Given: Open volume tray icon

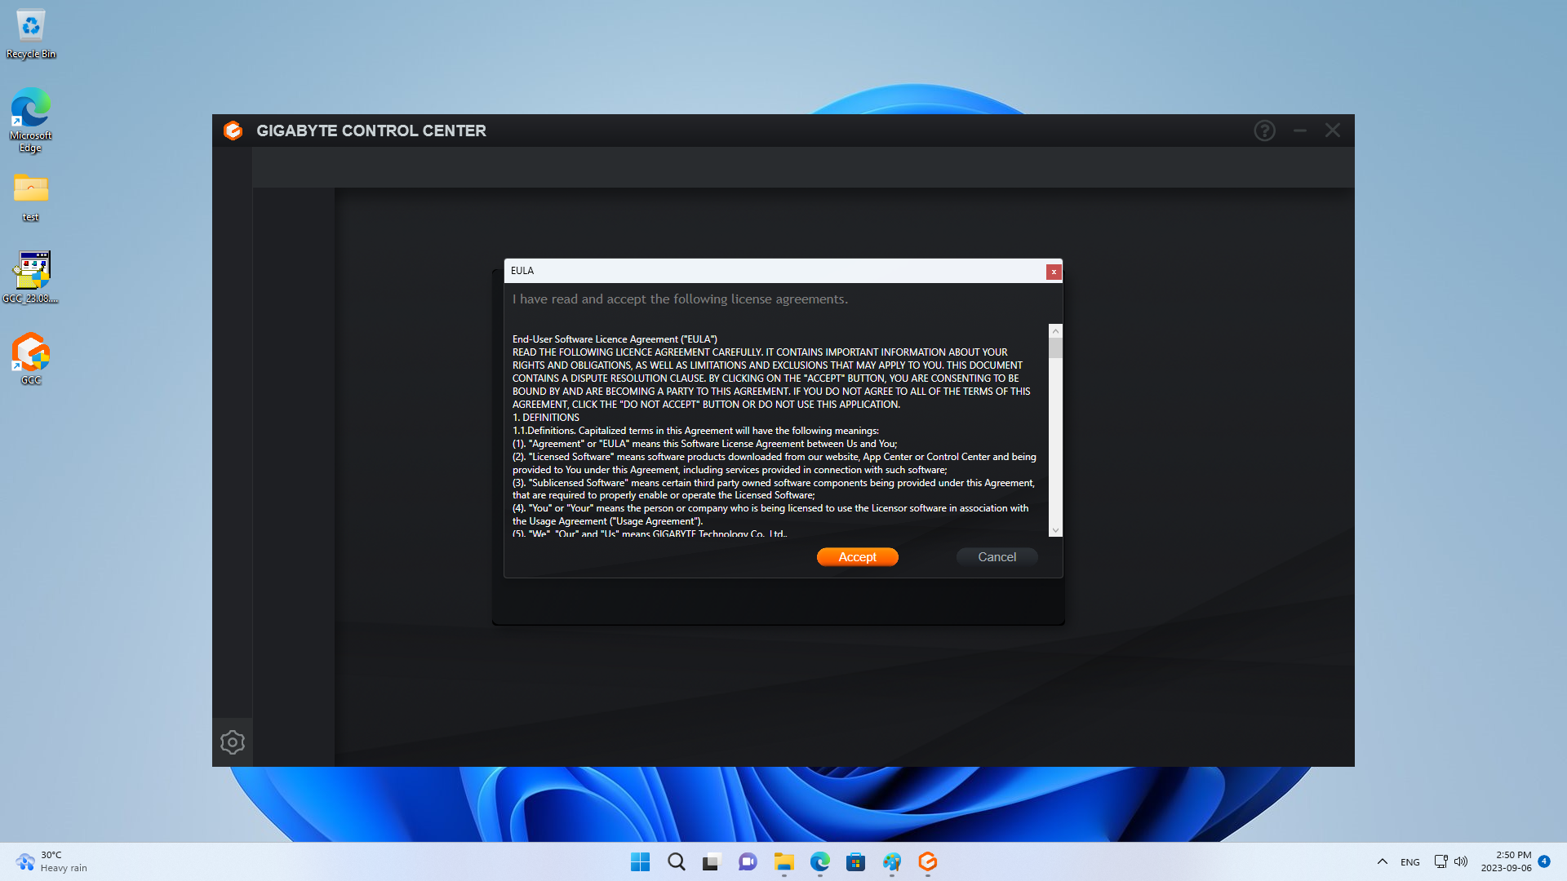Looking at the screenshot, I should click(x=1461, y=862).
